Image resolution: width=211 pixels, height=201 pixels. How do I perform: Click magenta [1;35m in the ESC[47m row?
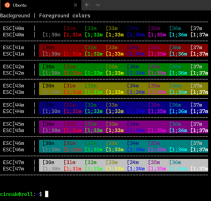tap(157, 169)
